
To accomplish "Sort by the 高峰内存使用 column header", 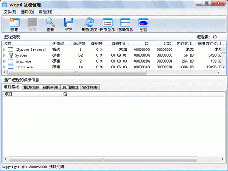I will [209, 44].
